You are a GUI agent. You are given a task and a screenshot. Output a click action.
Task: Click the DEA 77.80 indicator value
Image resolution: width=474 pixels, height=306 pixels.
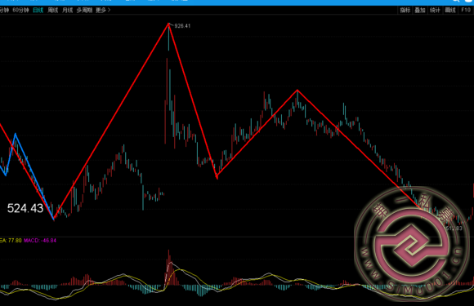coord(11,241)
